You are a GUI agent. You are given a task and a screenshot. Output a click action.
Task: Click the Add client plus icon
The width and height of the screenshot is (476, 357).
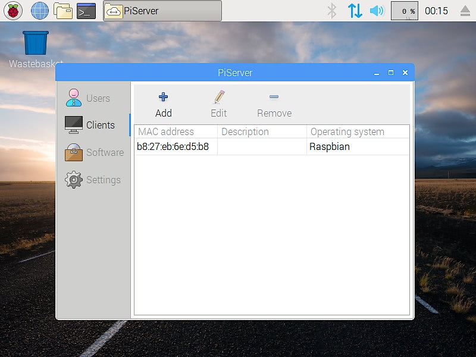coord(163,97)
